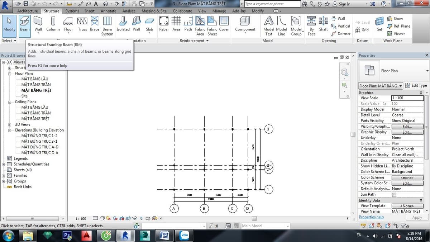
Task: Create a Ref Plane
Action: (x=399, y=26)
